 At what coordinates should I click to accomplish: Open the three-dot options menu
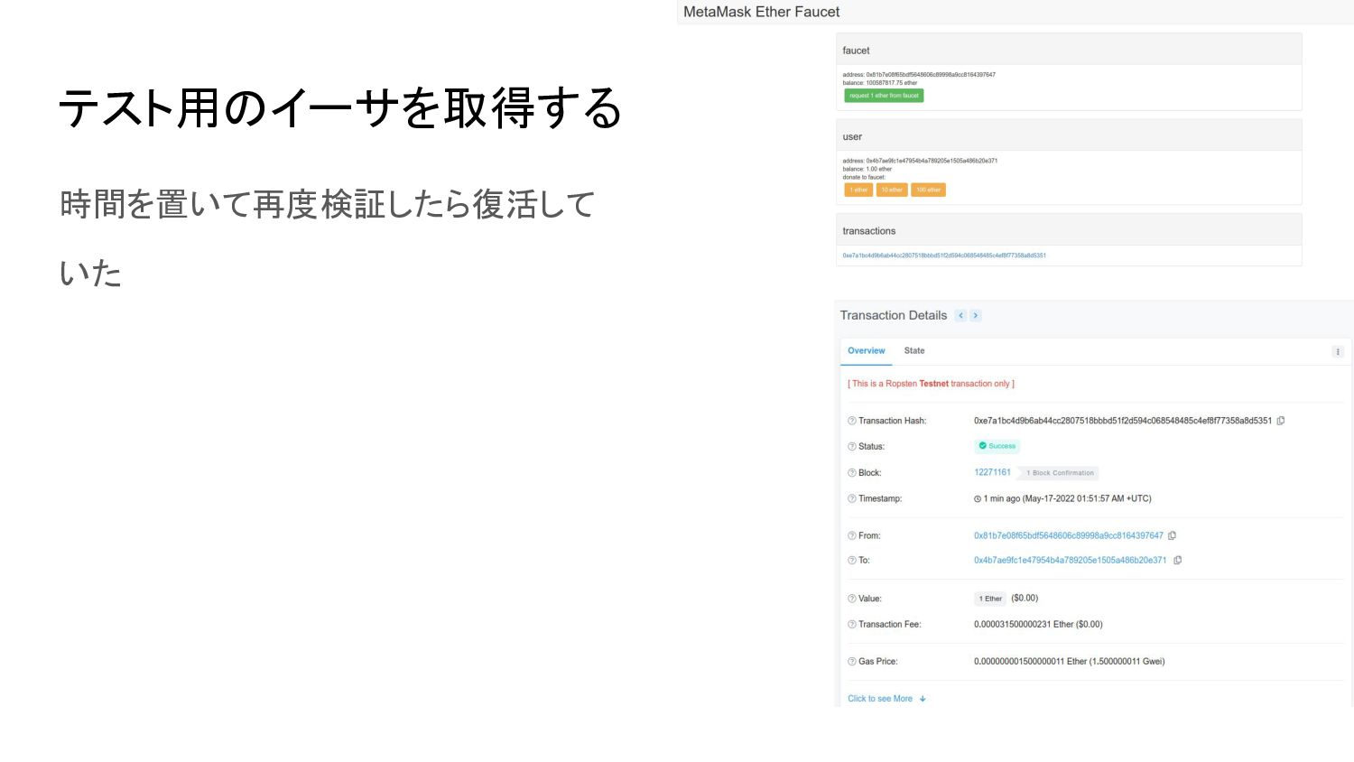coord(1338,351)
